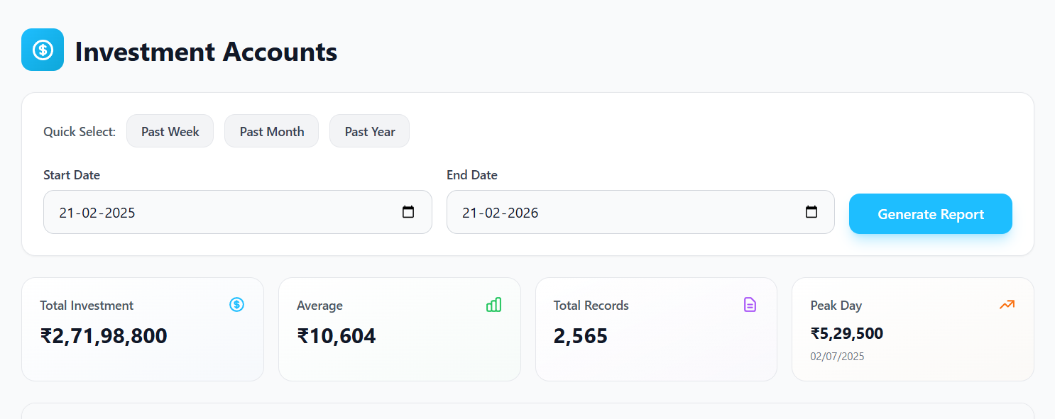Viewport: 1055px width, 419px height.
Task: Click the Investment Accounts dollar logo in the header
Action: (43, 50)
